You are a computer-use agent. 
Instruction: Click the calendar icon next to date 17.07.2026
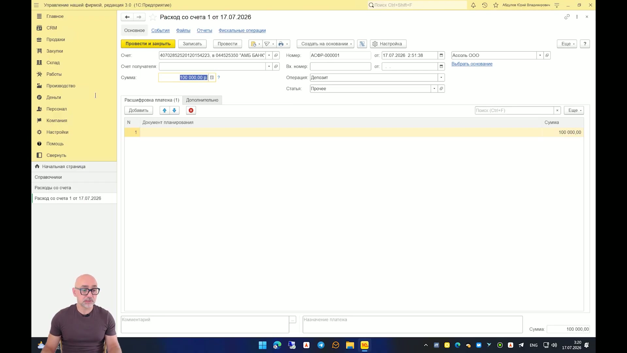[x=441, y=55]
